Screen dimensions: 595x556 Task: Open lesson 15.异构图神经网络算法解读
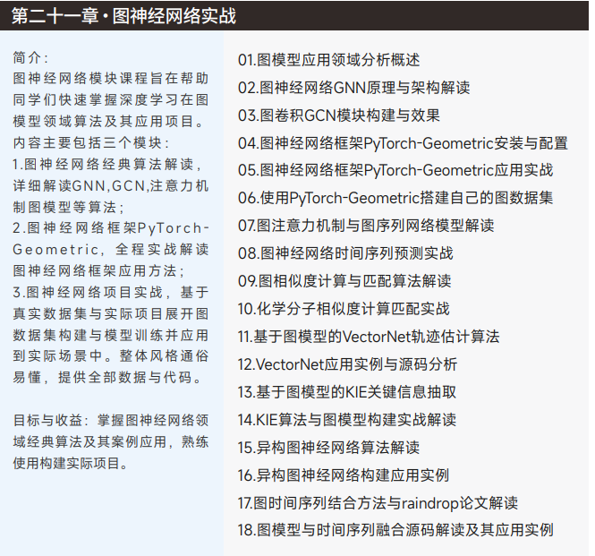[328, 448]
